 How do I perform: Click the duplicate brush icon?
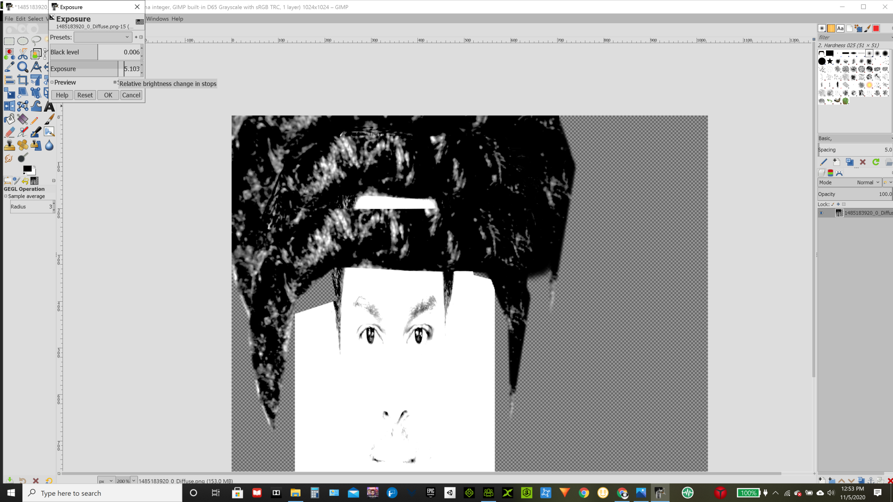849,162
